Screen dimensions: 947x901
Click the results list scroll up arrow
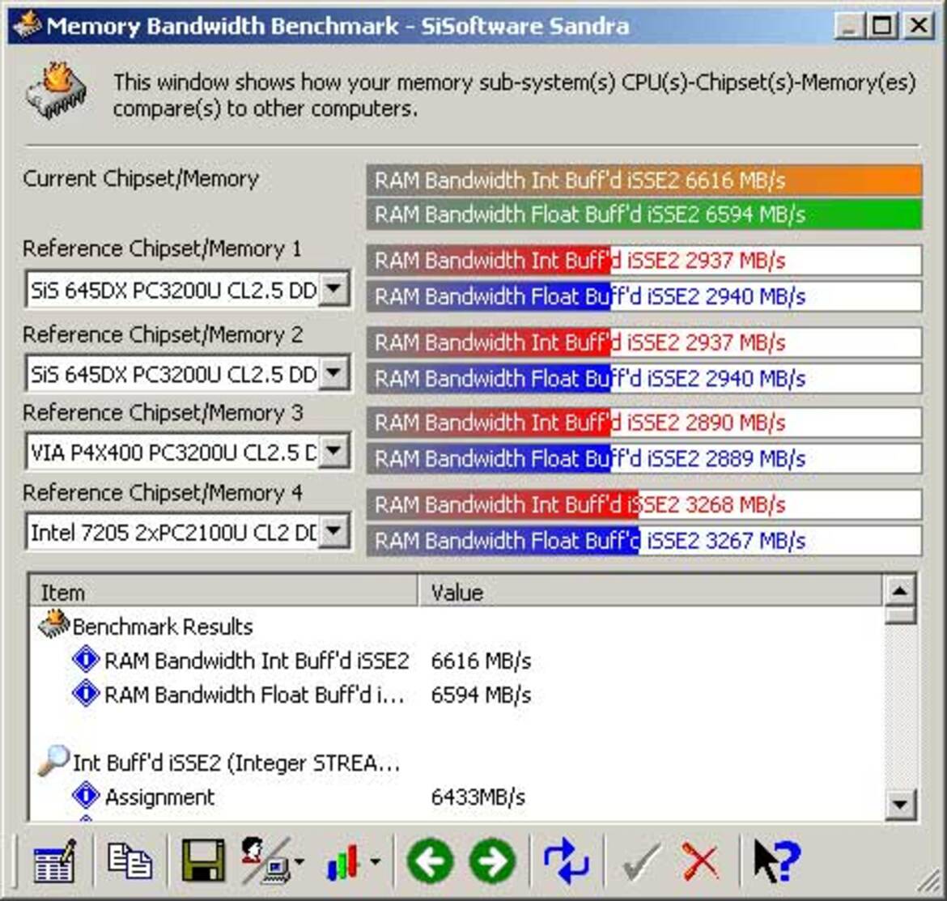tap(900, 591)
